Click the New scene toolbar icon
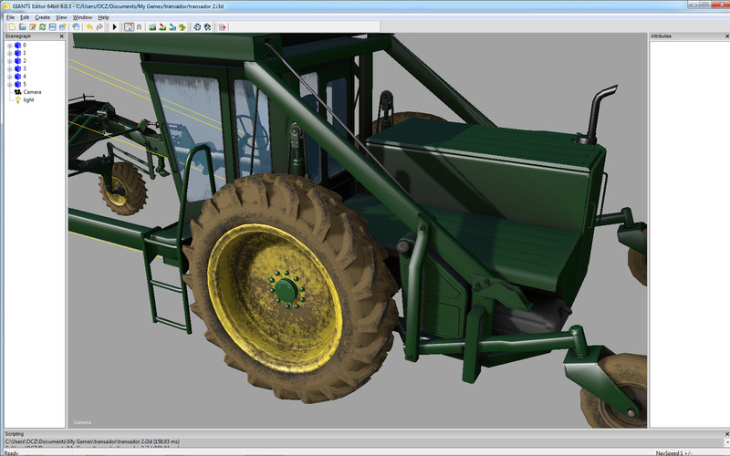Screen dimensions: 730x456 coord(12,27)
